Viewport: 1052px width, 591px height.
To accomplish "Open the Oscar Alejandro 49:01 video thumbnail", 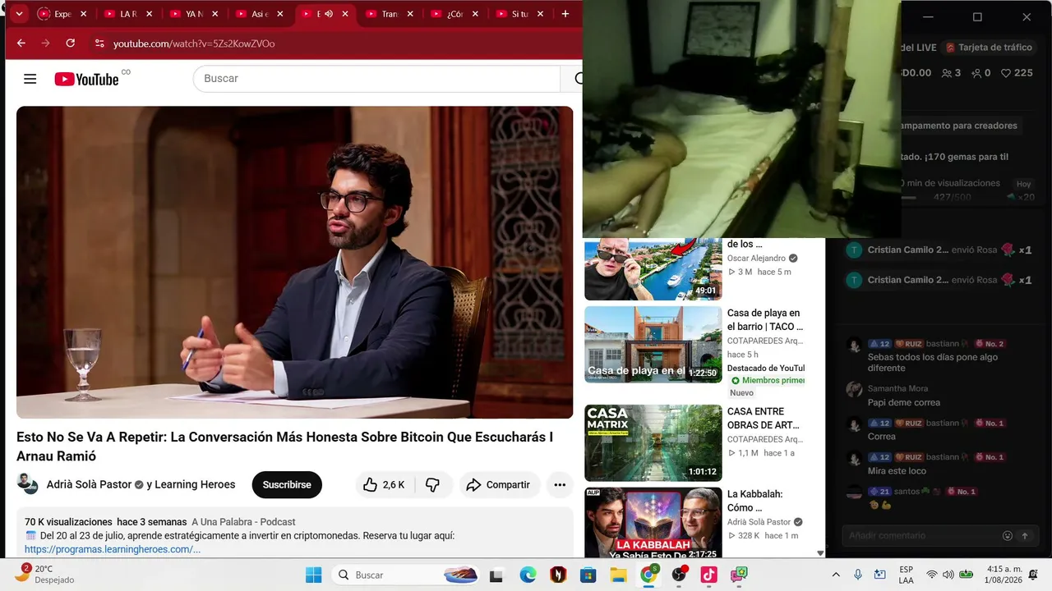I will tap(653, 269).
